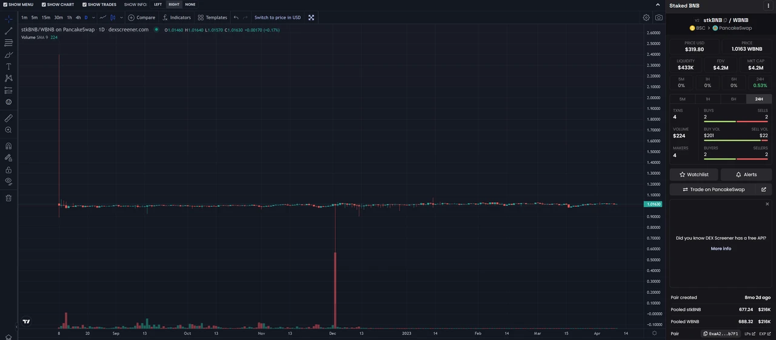Copy the pair address 0xaA2...b7F1
The height and width of the screenshot is (340, 776).
point(721,333)
